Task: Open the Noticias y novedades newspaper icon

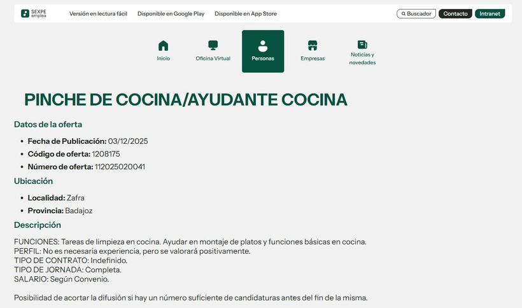Action: (362, 45)
